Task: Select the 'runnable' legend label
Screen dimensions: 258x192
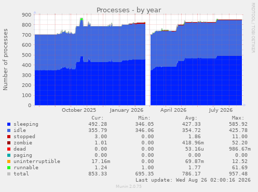Action: tap(26, 168)
